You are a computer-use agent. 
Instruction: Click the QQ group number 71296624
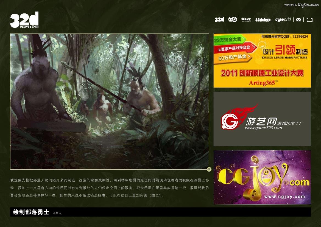[x=300, y=36]
